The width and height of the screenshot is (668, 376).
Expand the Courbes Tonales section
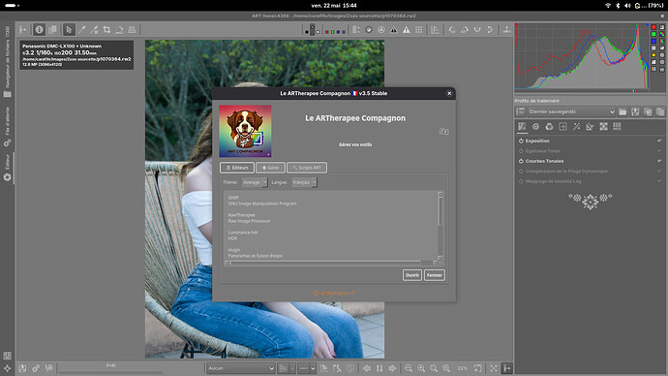[x=544, y=161]
